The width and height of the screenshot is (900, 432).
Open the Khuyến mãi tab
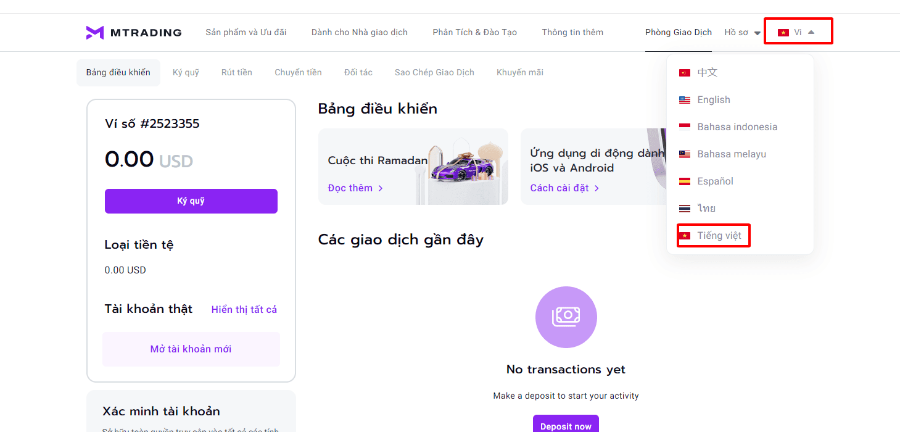(520, 73)
